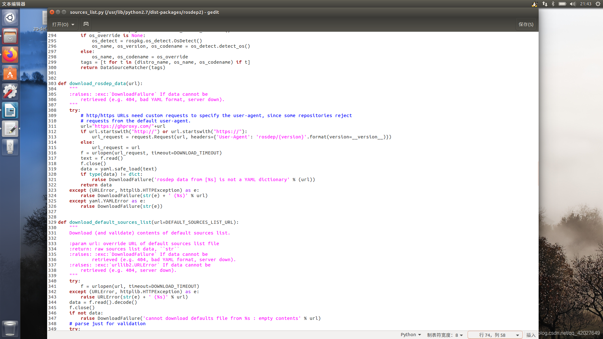
Task: Open the system power gear menu
Action: (598, 4)
